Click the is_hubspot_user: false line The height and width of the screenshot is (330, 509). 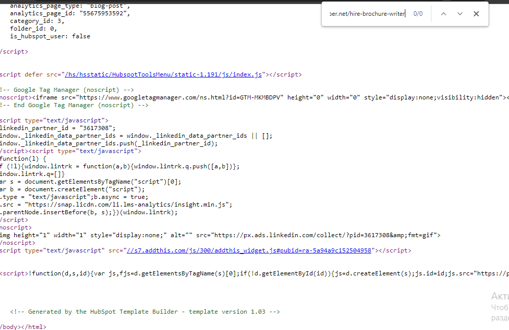[50, 36]
